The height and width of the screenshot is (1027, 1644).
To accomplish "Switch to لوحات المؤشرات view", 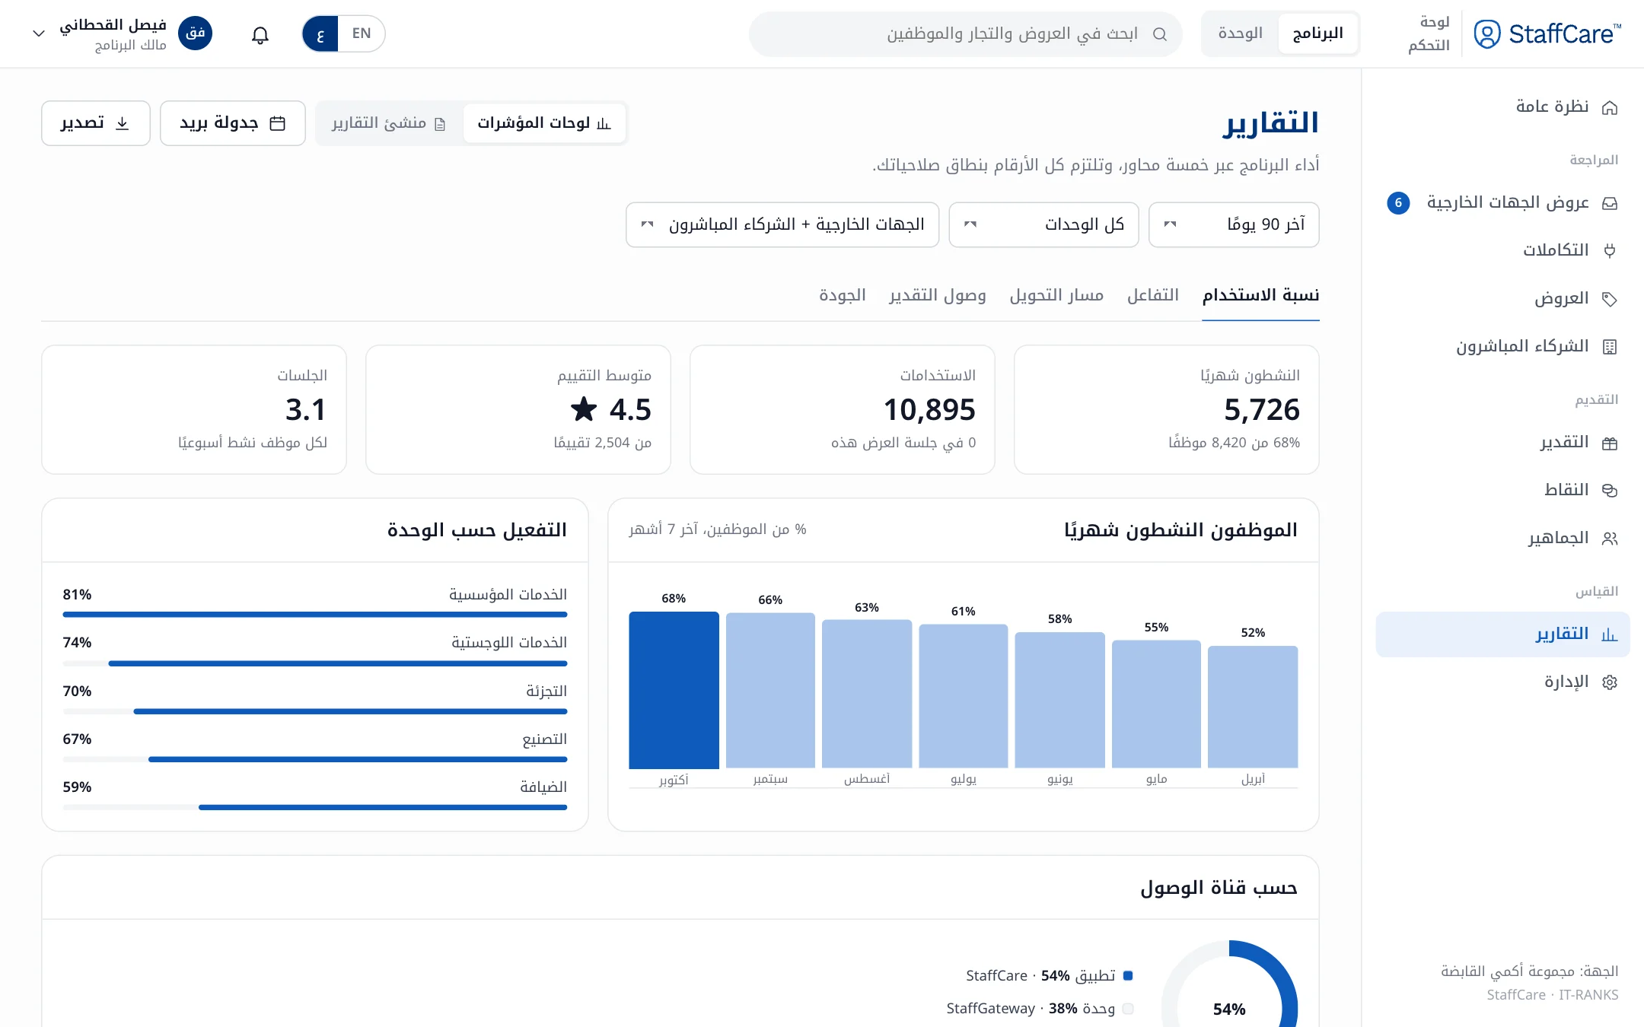I will pos(544,123).
